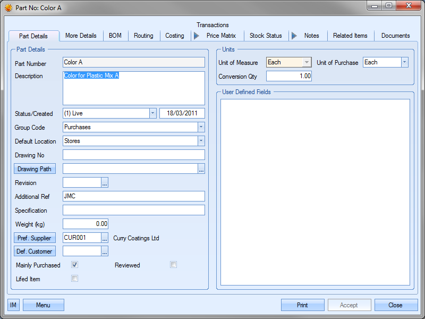Enable the Lifed Item checkbox
This screenshot has height=319, width=425.
click(x=75, y=279)
